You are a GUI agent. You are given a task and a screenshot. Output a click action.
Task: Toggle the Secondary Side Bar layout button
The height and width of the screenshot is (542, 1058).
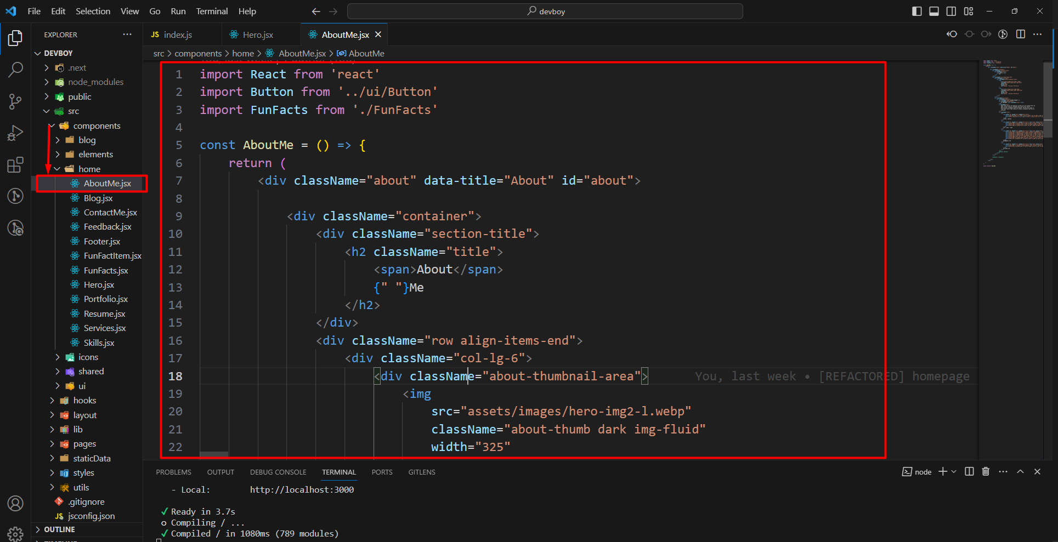coord(951,12)
